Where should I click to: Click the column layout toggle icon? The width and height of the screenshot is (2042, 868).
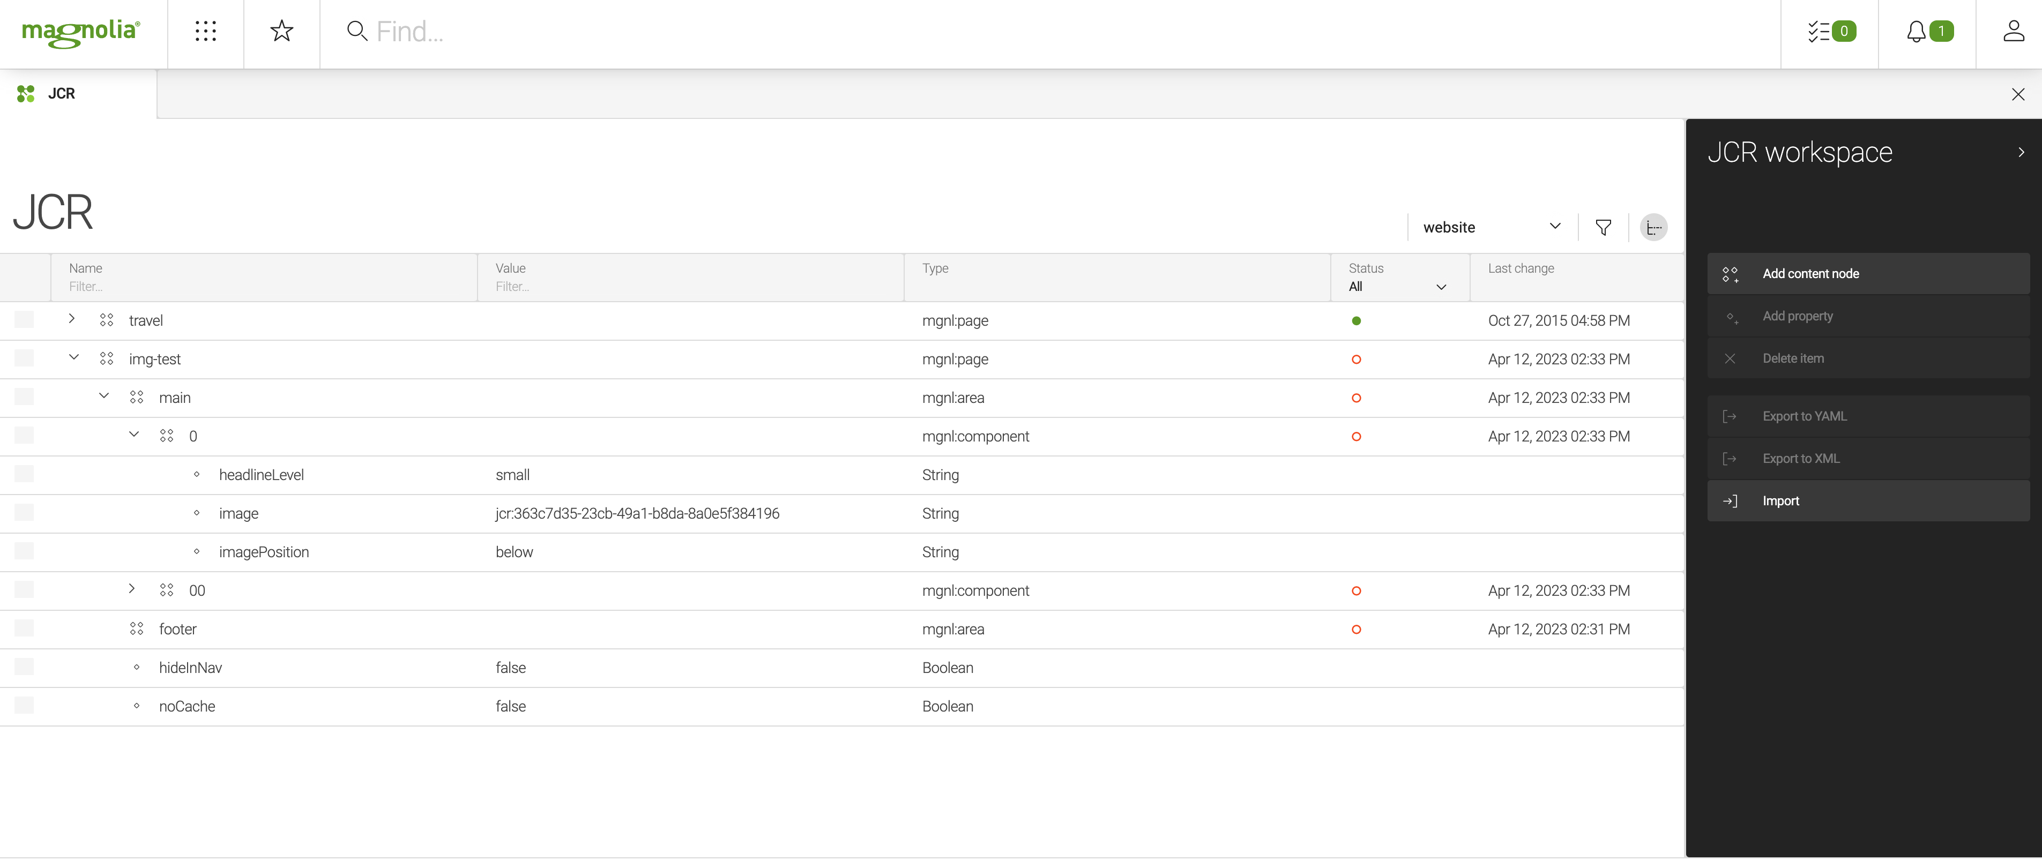click(1655, 227)
